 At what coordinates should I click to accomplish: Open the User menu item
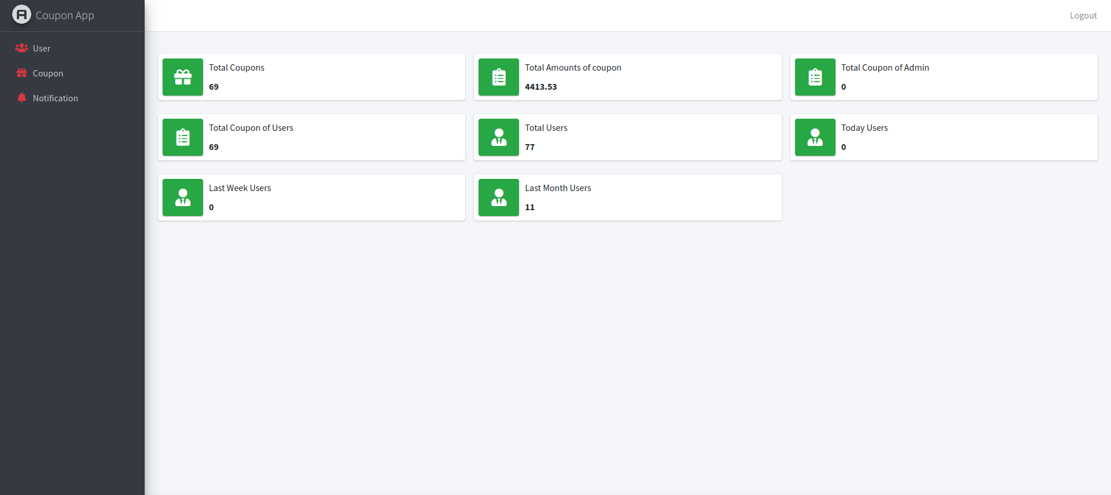click(42, 49)
